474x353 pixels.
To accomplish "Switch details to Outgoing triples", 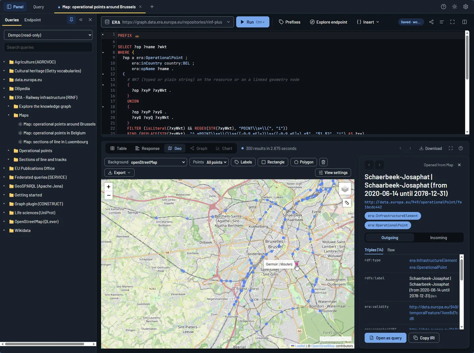I will pyautogui.click(x=390, y=238).
